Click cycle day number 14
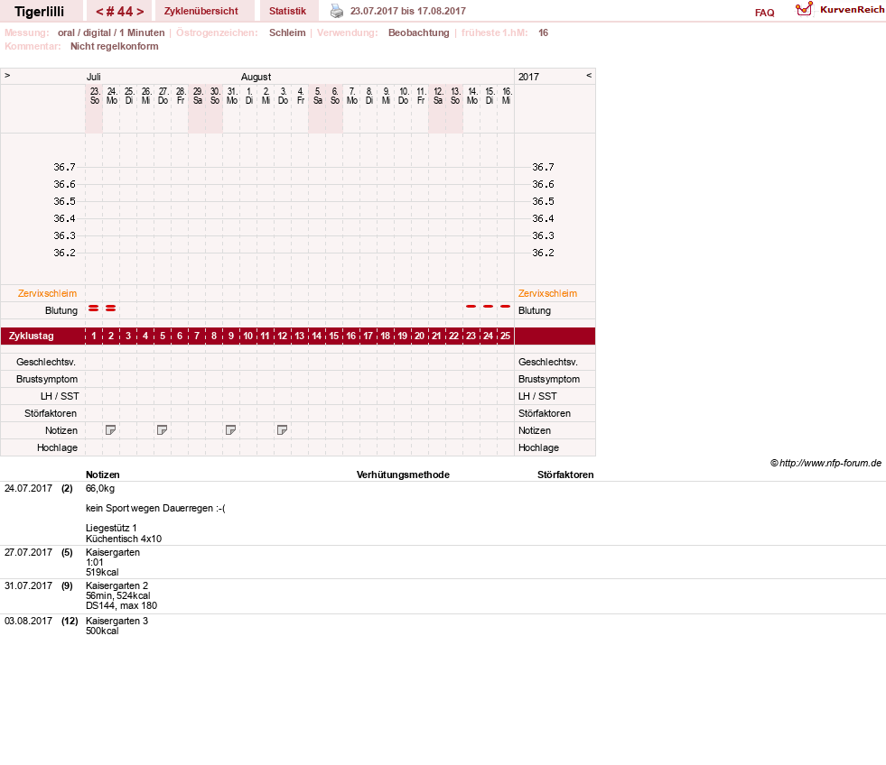 pyautogui.click(x=316, y=336)
